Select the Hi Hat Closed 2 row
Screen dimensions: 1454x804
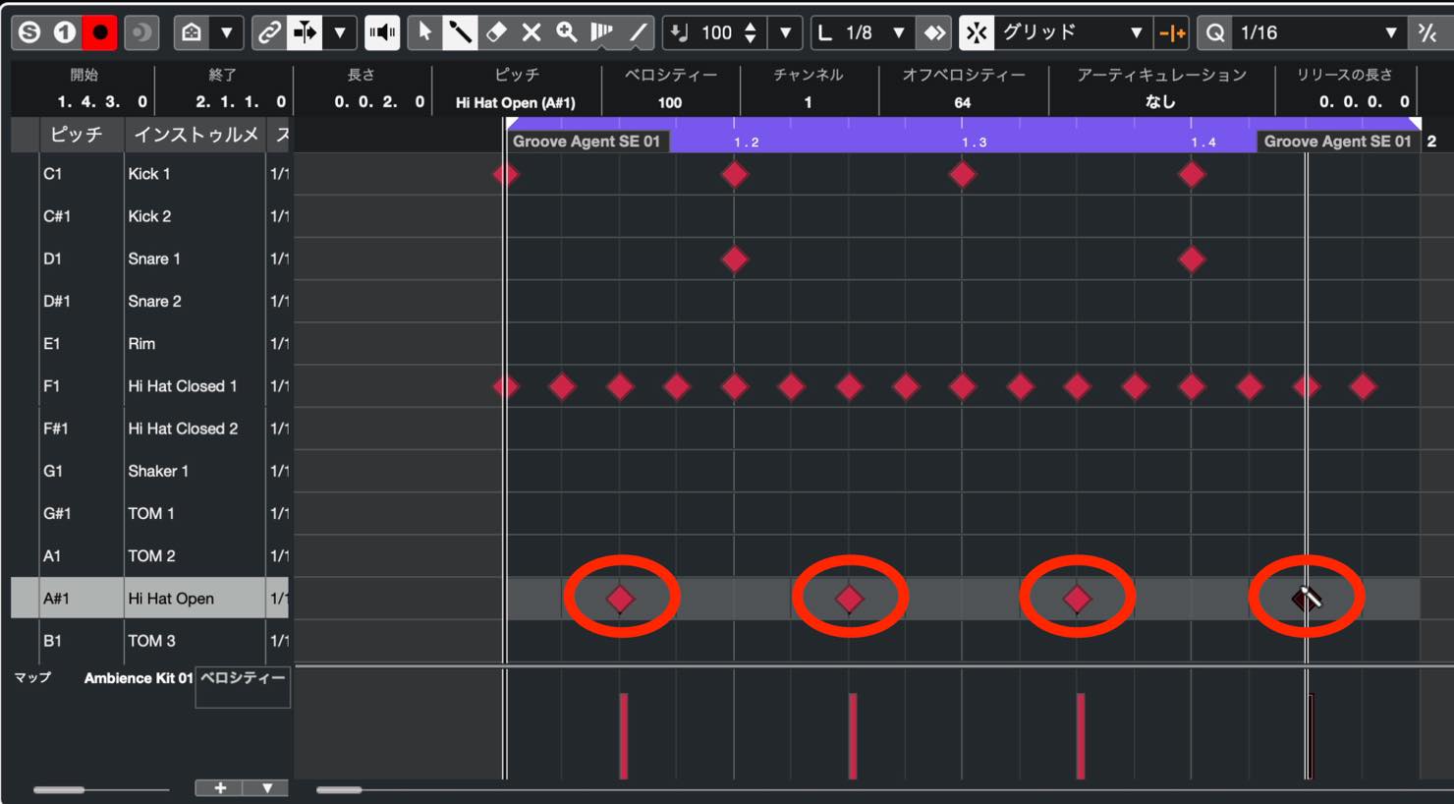click(x=149, y=429)
